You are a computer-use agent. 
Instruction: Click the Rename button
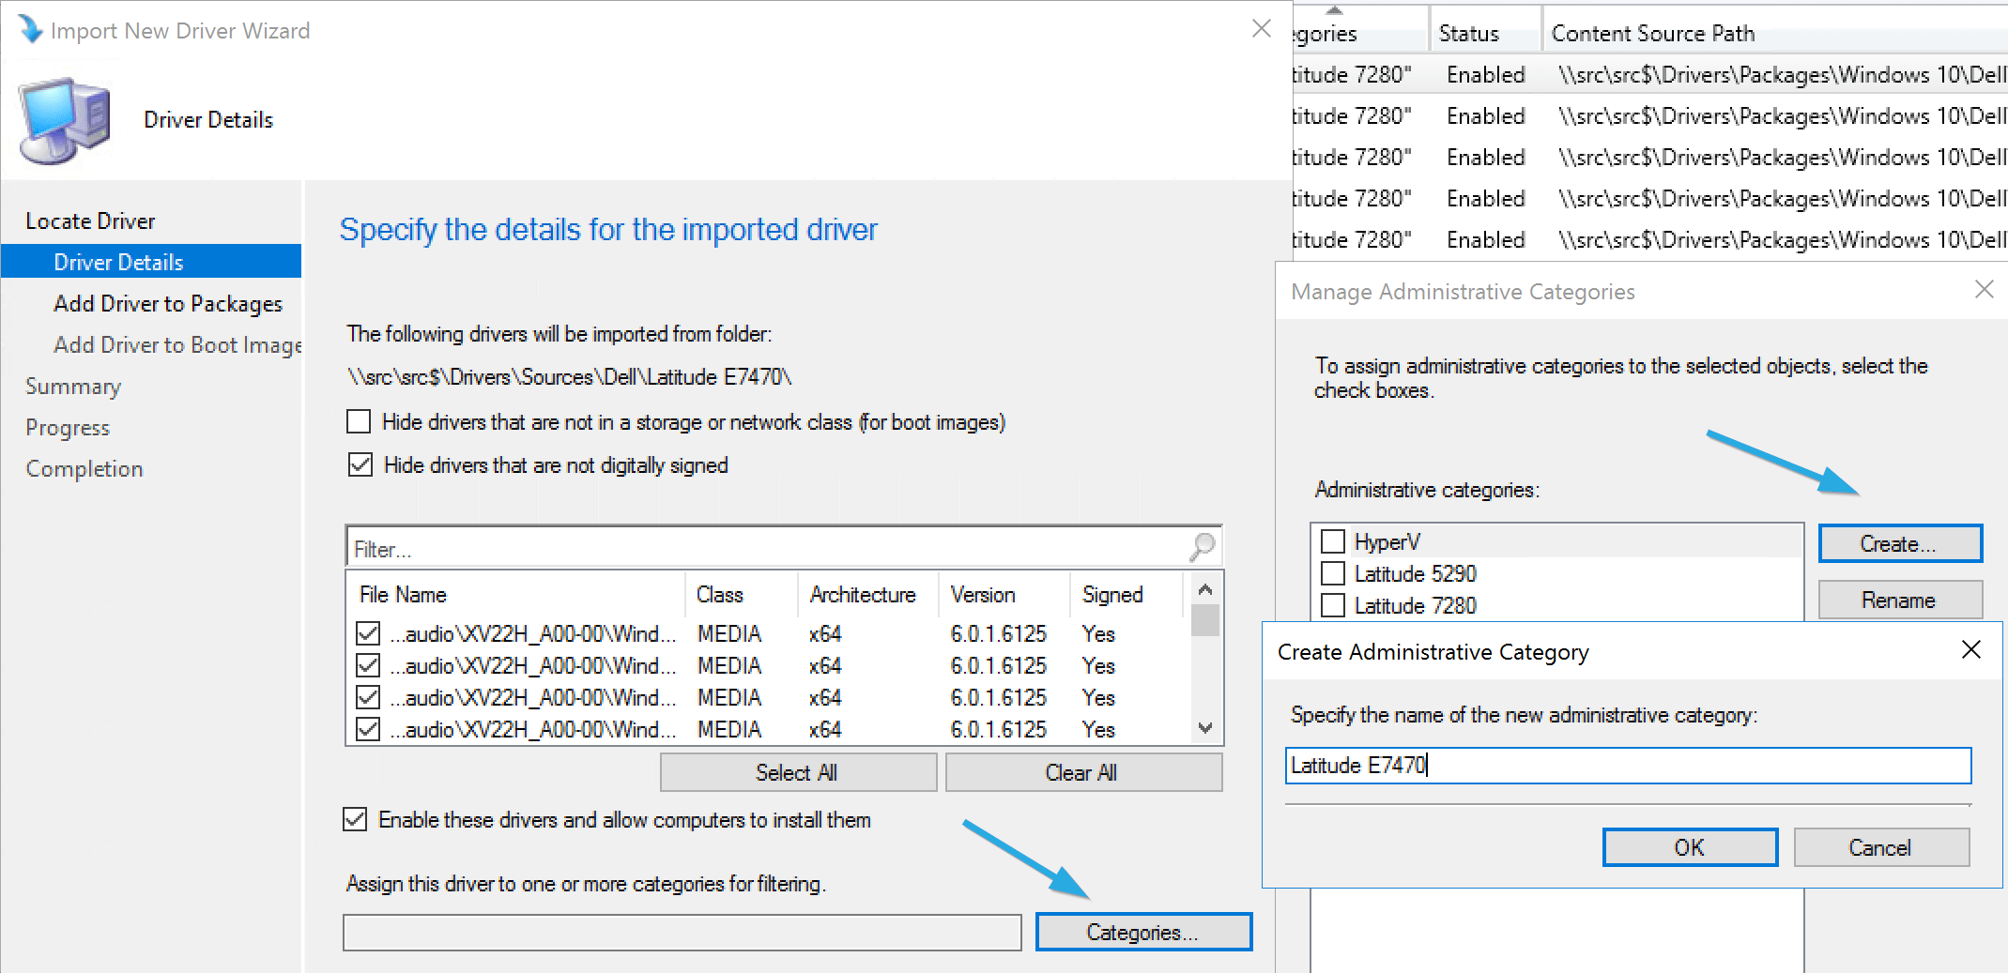1899,600
